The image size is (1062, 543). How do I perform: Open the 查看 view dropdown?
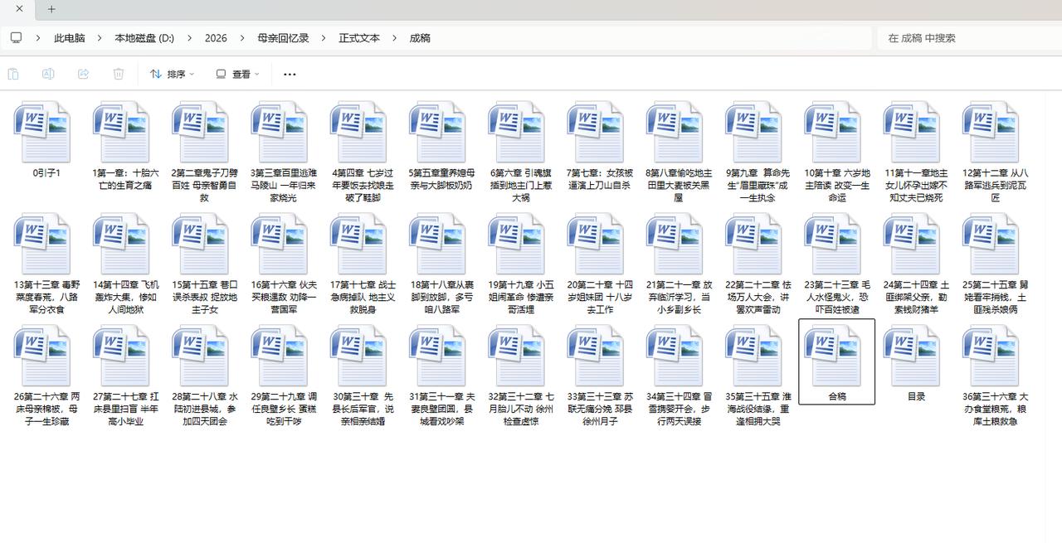click(x=237, y=74)
